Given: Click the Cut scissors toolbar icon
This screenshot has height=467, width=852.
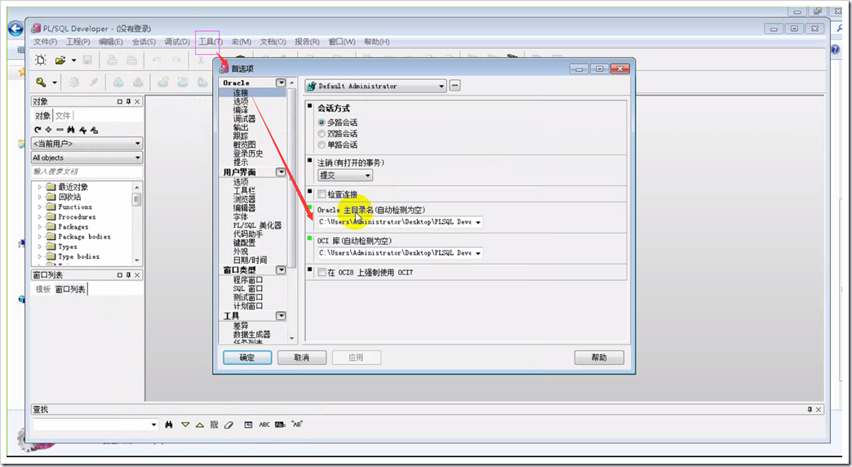Looking at the screenshot, I should point(201,60).
